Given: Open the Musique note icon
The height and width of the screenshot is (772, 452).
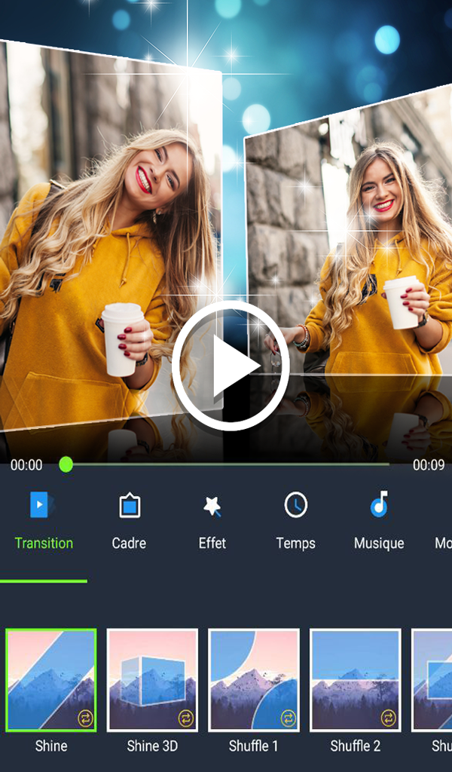Looking at the screenshot, I should click(x=379, y=504).
